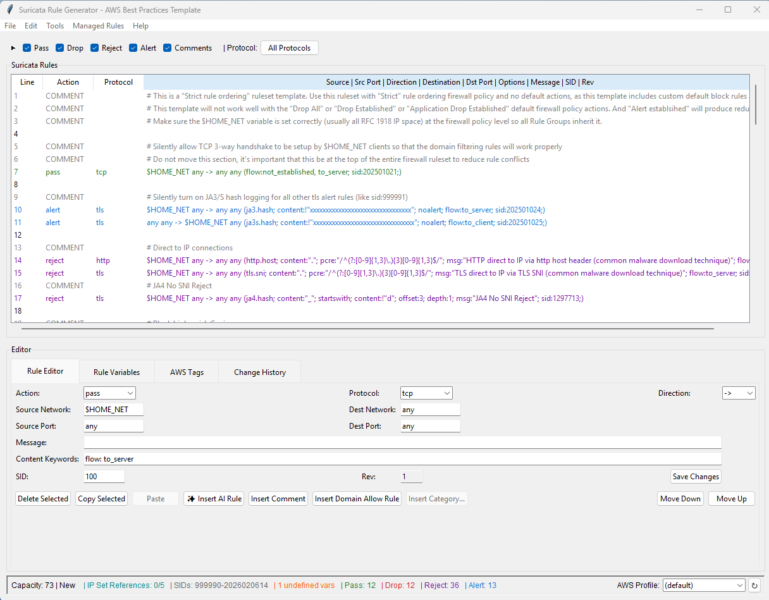Open the All Protocols filter dropdown
Screen dimensions: 769x600
(x=290, y=48)
